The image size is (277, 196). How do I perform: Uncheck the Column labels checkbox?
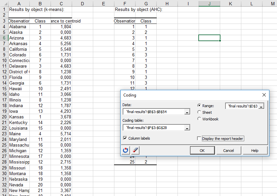pyautogui.click(x=125, y=138)
